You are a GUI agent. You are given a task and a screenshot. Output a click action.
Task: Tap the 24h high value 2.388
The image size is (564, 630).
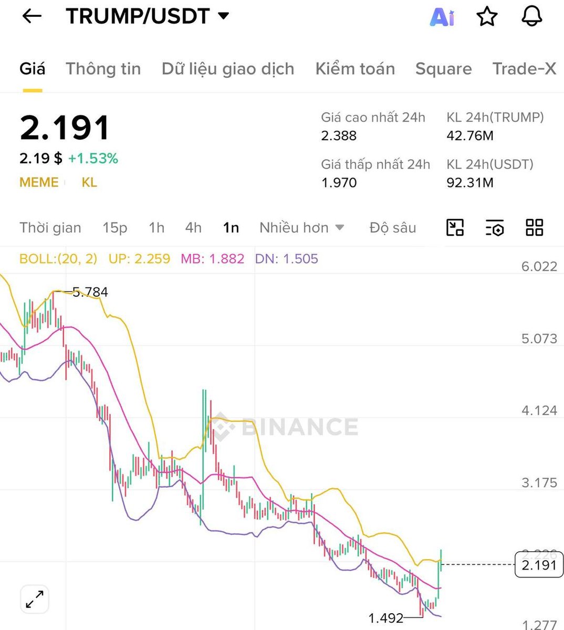coord(339,135)
